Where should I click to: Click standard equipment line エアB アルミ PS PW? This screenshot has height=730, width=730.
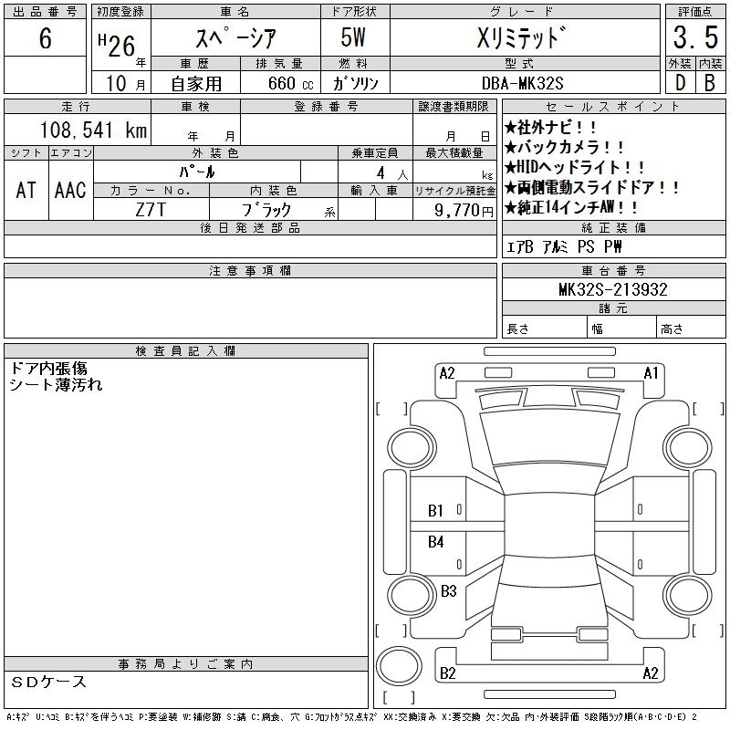coord(564,246)
